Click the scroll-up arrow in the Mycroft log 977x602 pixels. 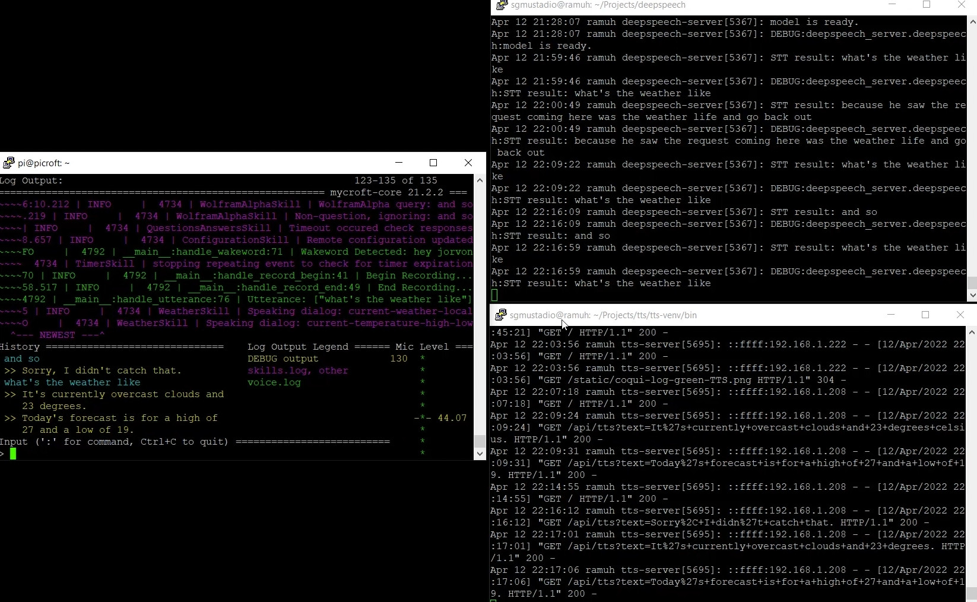480,181
